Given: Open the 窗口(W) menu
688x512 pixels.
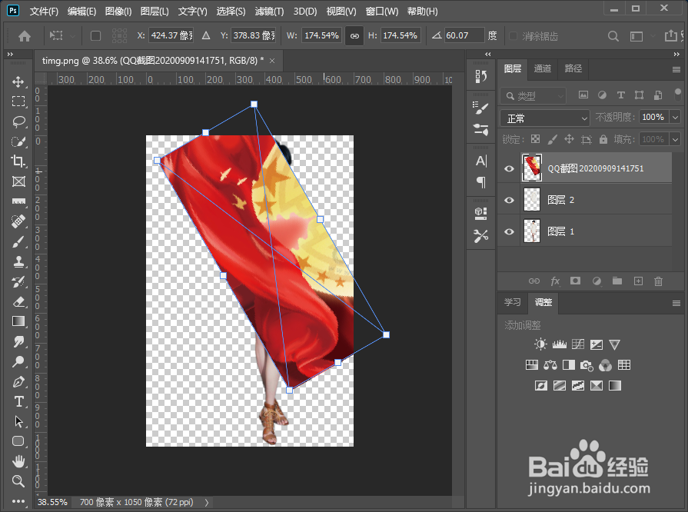Looking at the screenshot, I should point(382,12).
